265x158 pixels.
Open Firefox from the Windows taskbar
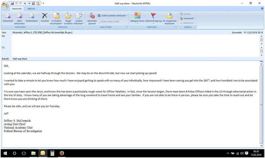coord(62,153)
